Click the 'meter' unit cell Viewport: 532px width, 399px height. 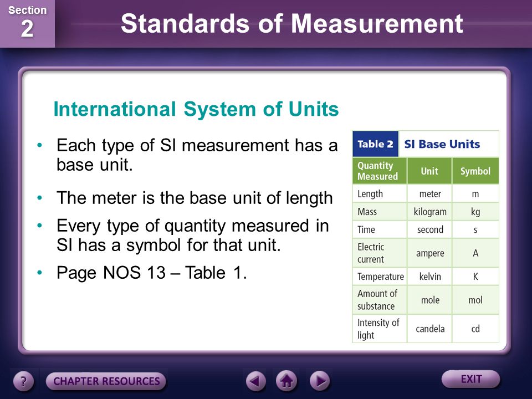coord(430,194)
